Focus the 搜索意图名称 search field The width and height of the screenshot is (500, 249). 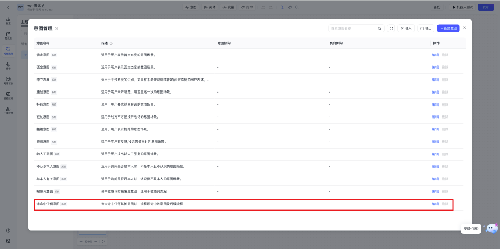click(352, 28)
